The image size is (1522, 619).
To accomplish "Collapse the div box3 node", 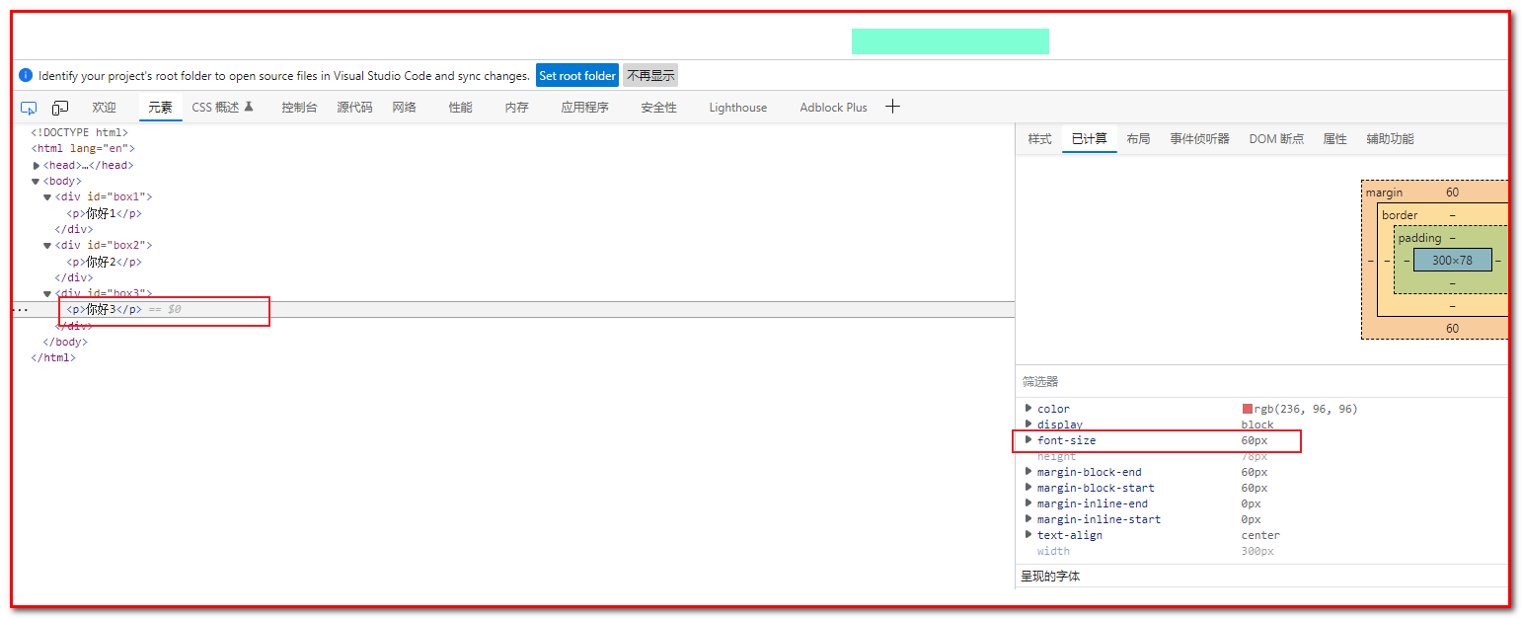I will (x=47, y=293).
